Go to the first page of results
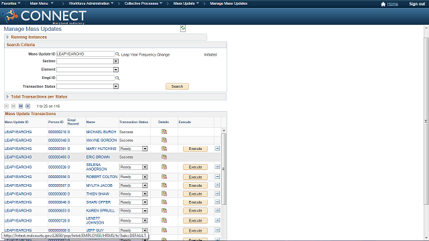 point(7,106)
